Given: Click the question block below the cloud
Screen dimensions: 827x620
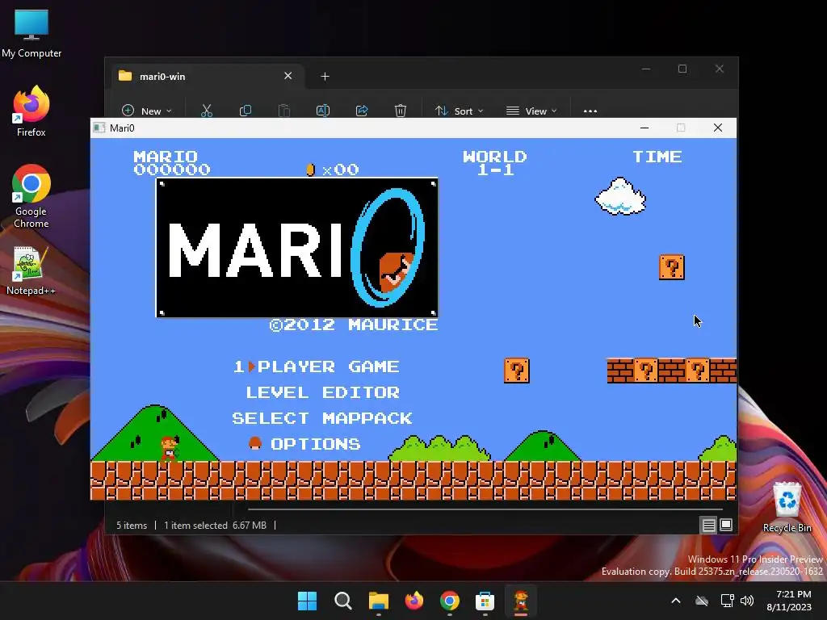Looking at the screenshot, I should [672, 267].
